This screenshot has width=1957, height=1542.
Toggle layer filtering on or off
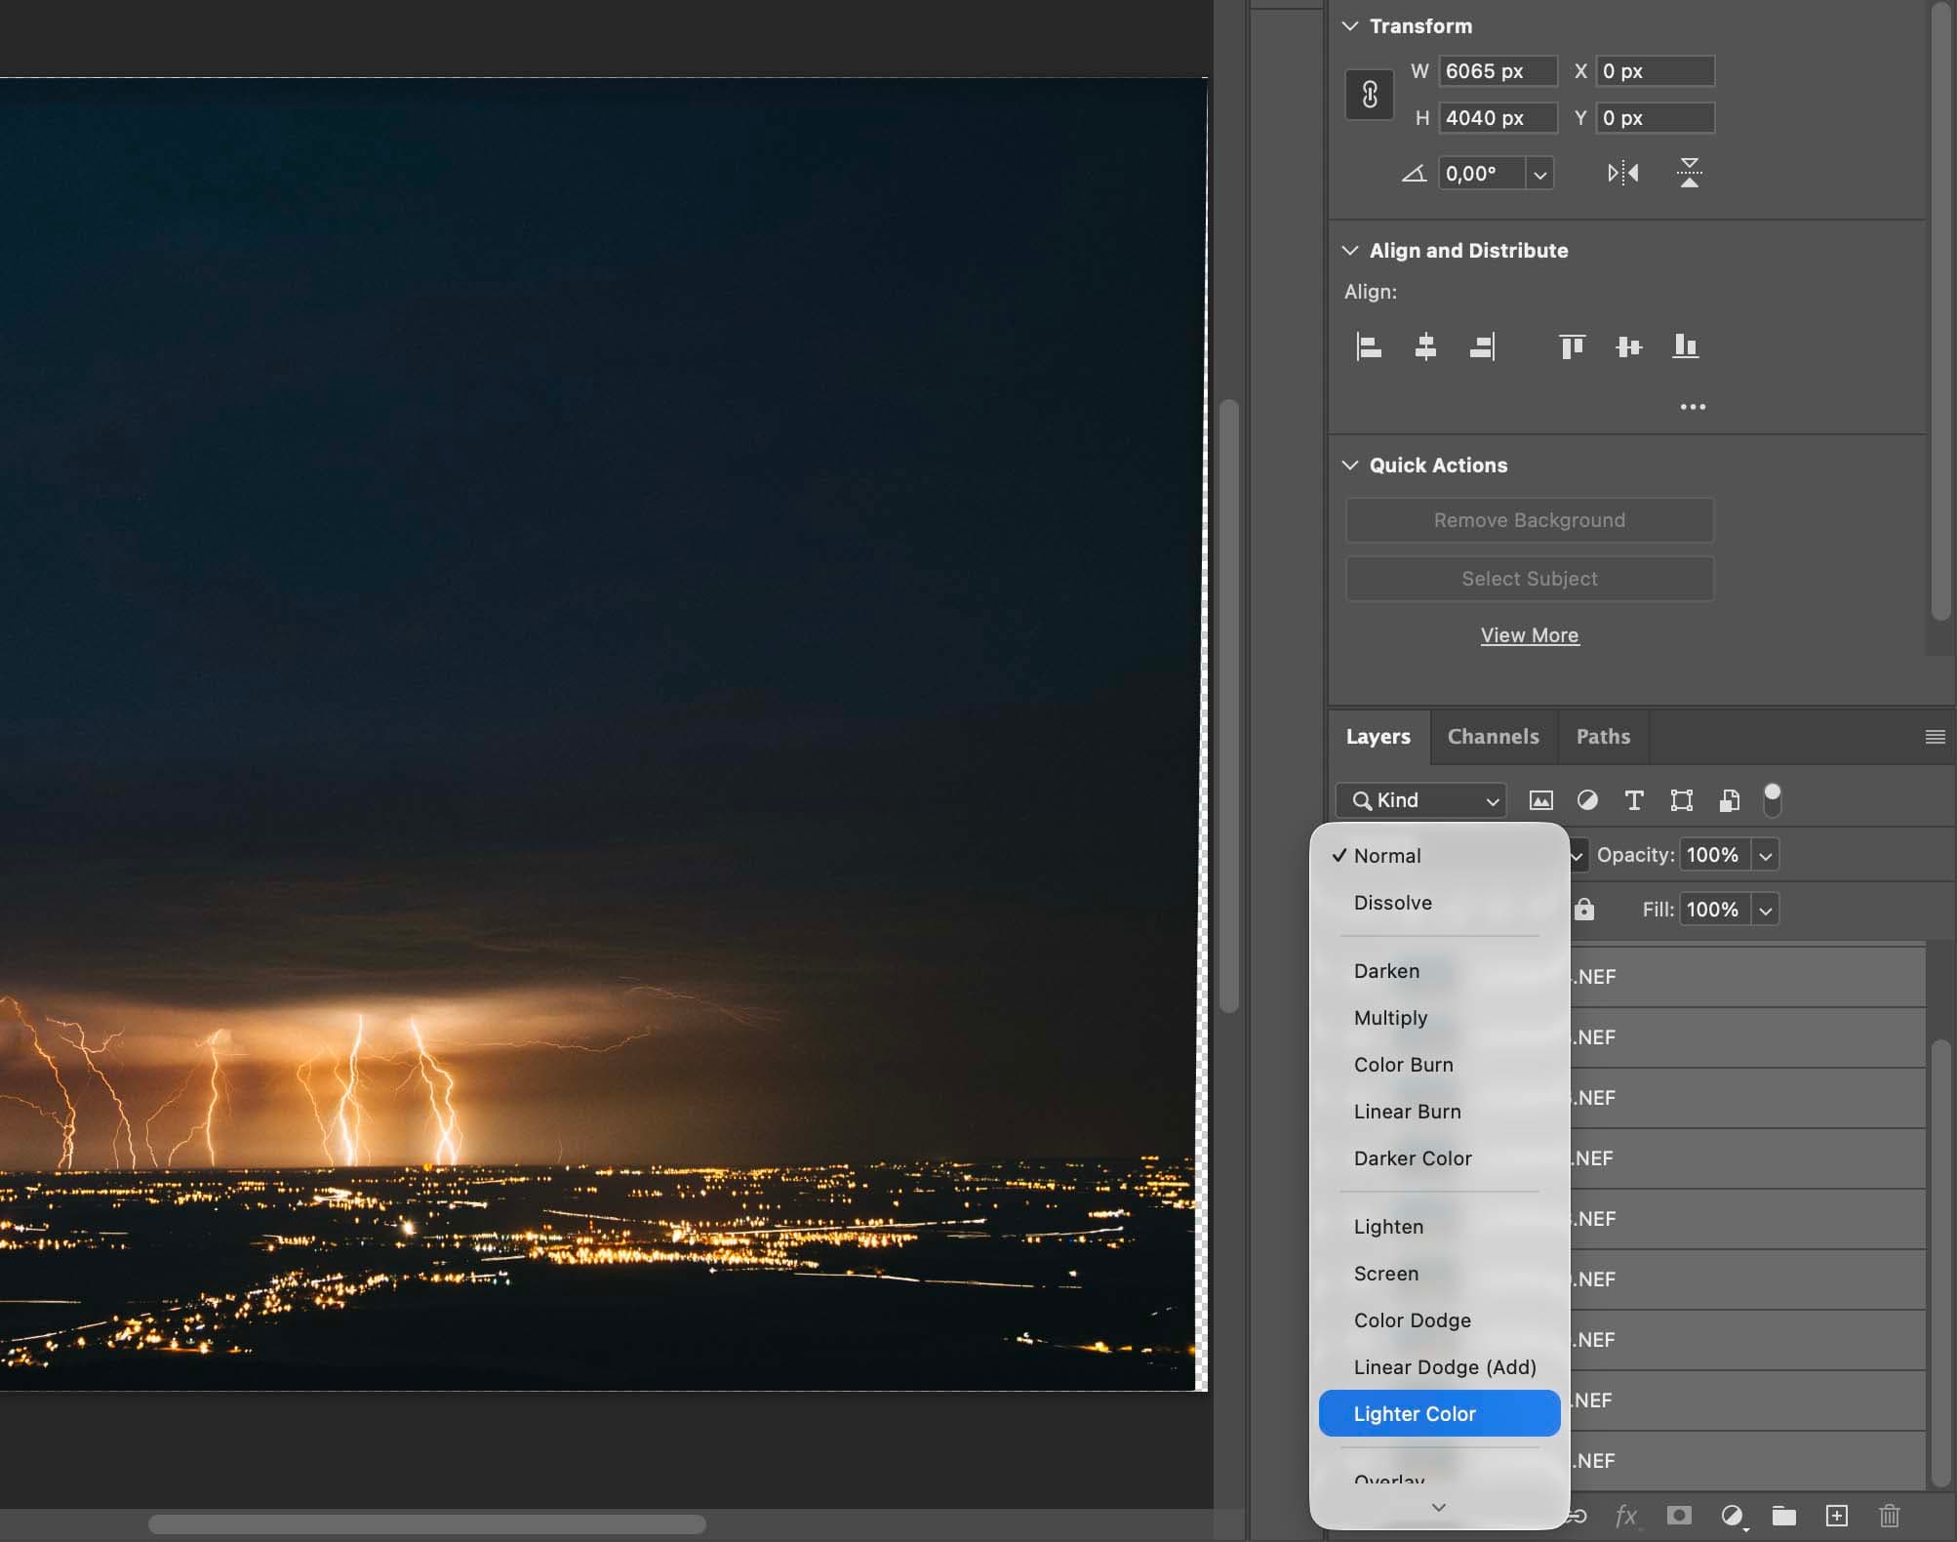coord(1773,798)
